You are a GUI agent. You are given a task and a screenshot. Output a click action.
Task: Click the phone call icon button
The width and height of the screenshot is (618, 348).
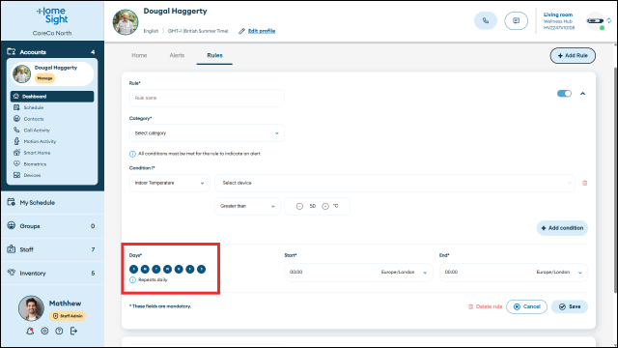(x=486, y=21)
